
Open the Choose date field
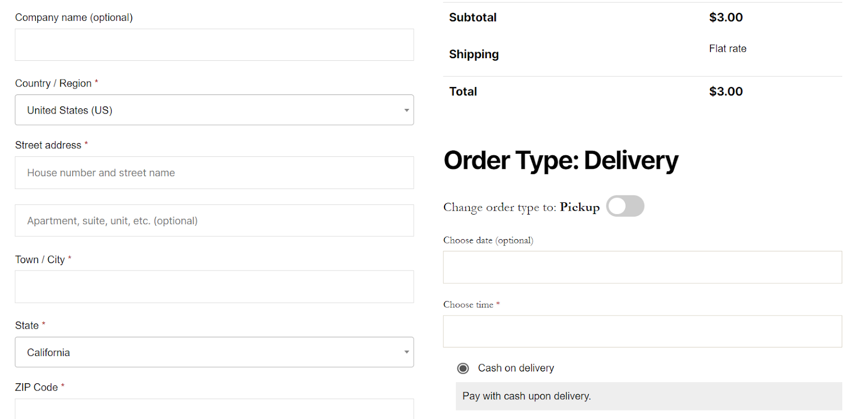click(x=642, y=267)
